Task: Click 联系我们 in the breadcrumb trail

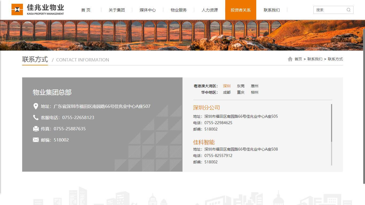Action: click(315, 59)
